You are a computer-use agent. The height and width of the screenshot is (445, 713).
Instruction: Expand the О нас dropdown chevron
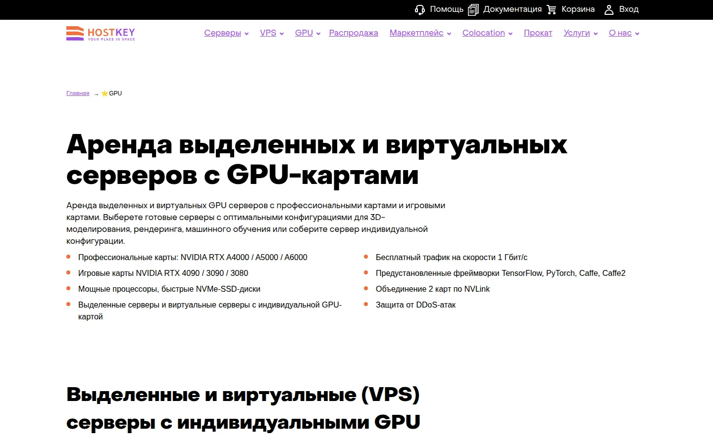[637, 34]
